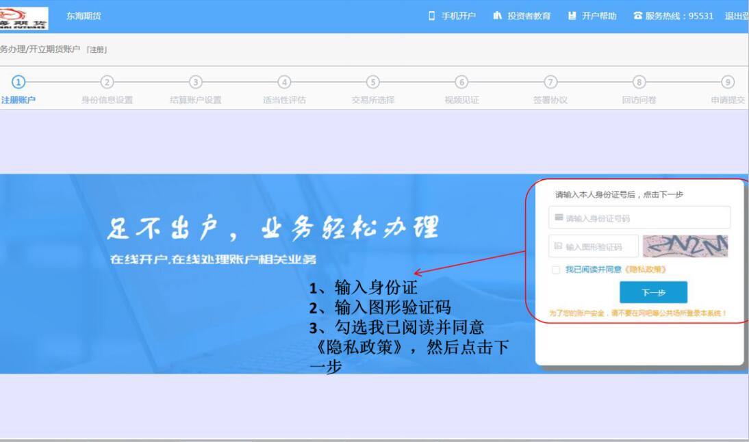The width and height of the screenshot is (749, 442).
Task: Click the 东海期货 logo icon
Action: pyautogui.click(x=24, y=16)
